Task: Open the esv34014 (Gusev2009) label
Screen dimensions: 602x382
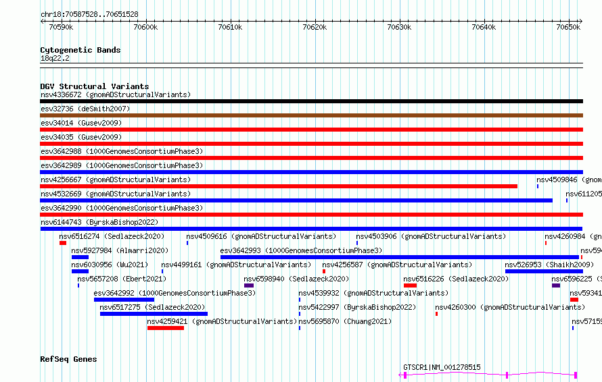Action: (81, 123)
